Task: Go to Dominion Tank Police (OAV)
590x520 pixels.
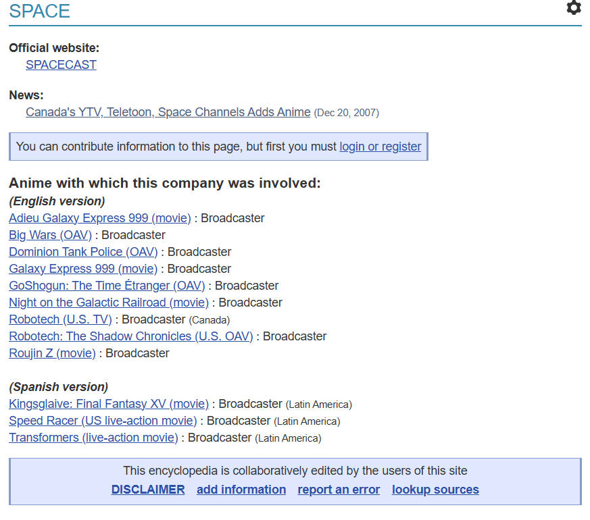Action: (x=83, y=252)
